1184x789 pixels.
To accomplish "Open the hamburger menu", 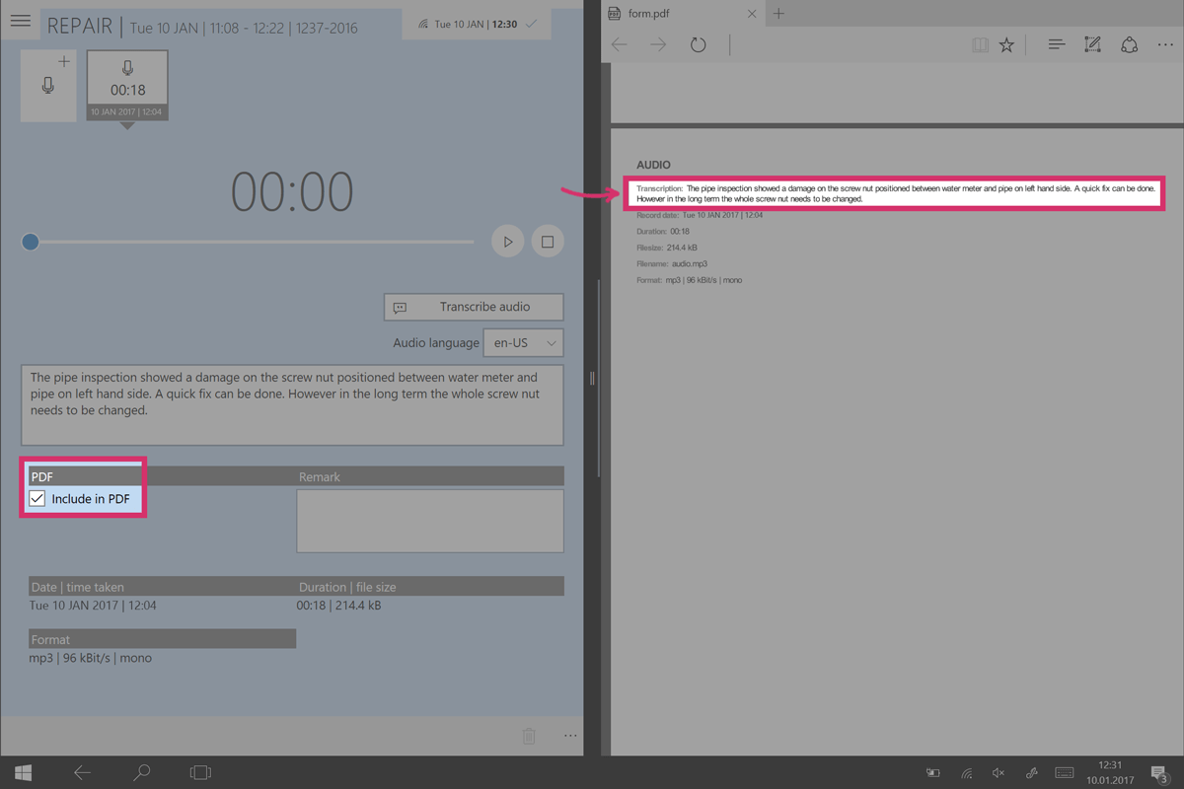I will tap(20, 22).
